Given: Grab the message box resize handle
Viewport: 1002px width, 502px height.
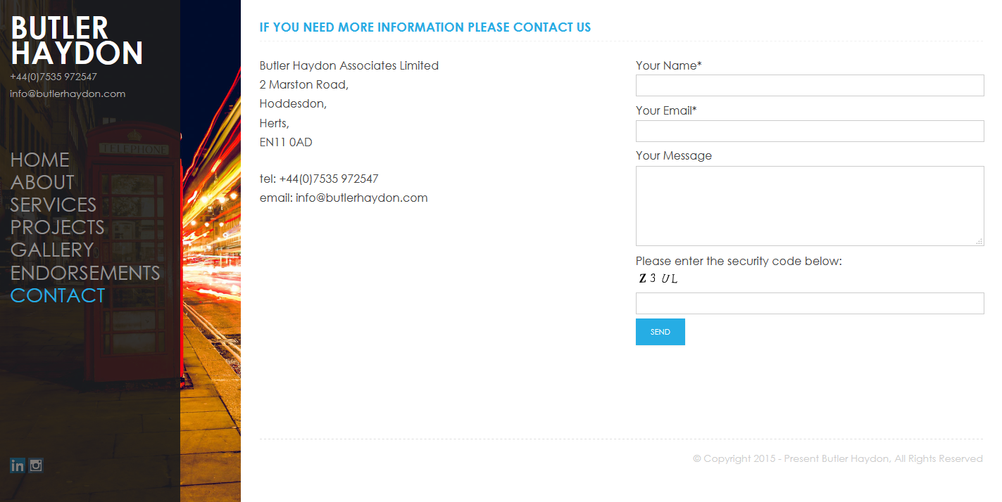Looking at the screenshot, I should (979, 241).
